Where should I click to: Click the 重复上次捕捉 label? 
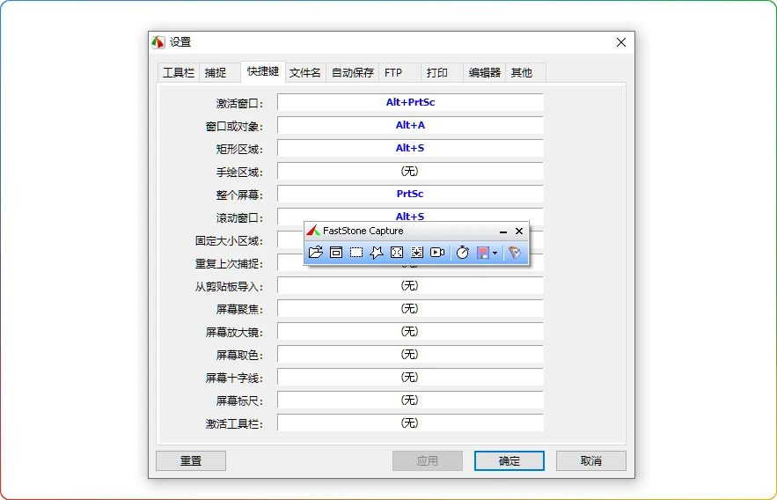[x=229, y=263]
